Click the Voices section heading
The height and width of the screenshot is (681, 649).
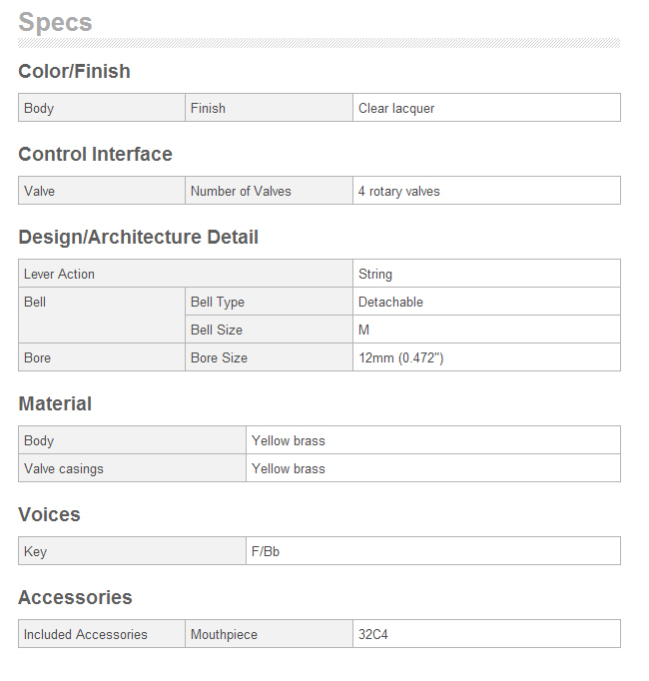click(x=49, y=514)
